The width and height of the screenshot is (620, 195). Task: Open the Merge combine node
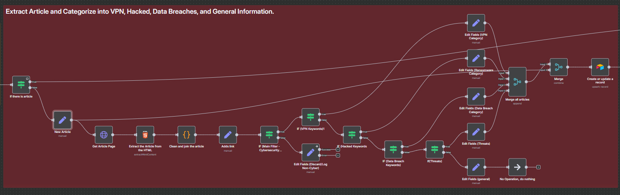(x=558, y=67)
